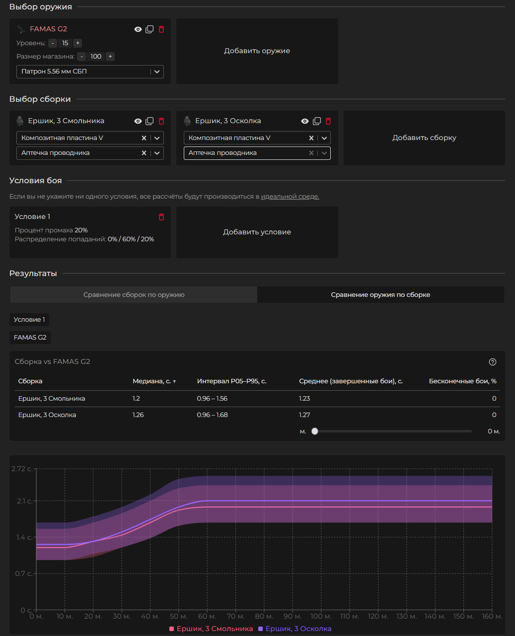Click Среднее (завершенные бои), с. column header
The image size is (515, 636).
point(351,381)
